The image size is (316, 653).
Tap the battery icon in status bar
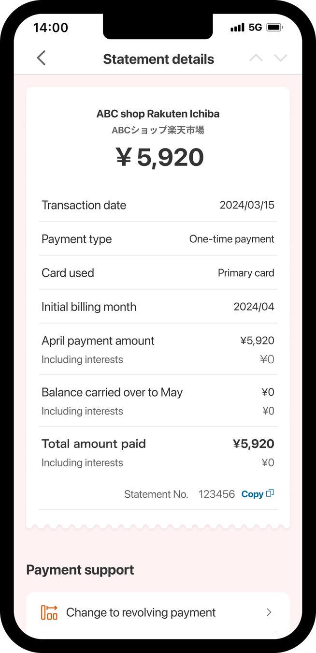(x=275, y=28)
